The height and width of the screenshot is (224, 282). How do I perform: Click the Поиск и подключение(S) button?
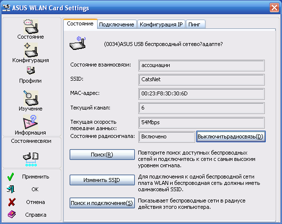pyautogui.click(x=102, y=203)
